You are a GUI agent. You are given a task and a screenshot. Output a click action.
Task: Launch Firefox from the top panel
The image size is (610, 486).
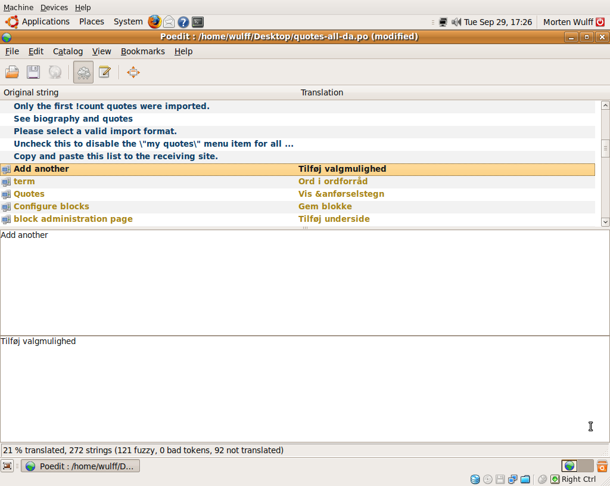154,22
